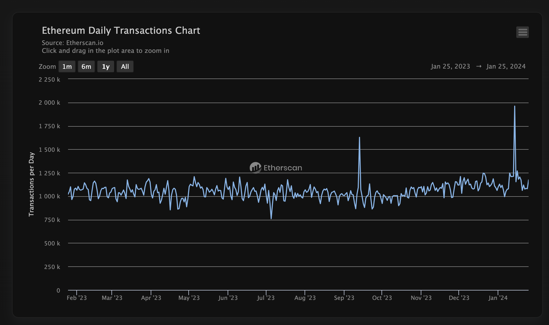Click the Mar '23 x-axis label
The width and height of the screenshot is (549, 325).
pos(112,298)
